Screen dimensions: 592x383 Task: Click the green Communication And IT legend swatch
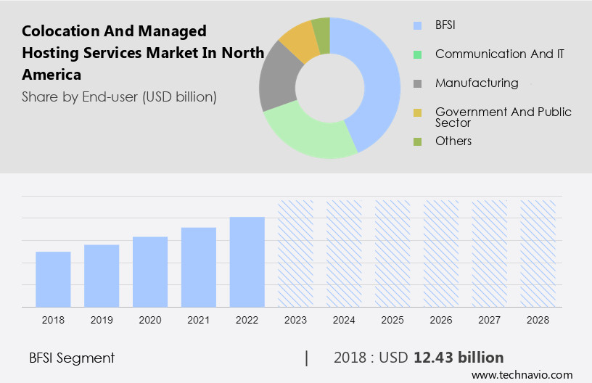click(x=417, y=54)
